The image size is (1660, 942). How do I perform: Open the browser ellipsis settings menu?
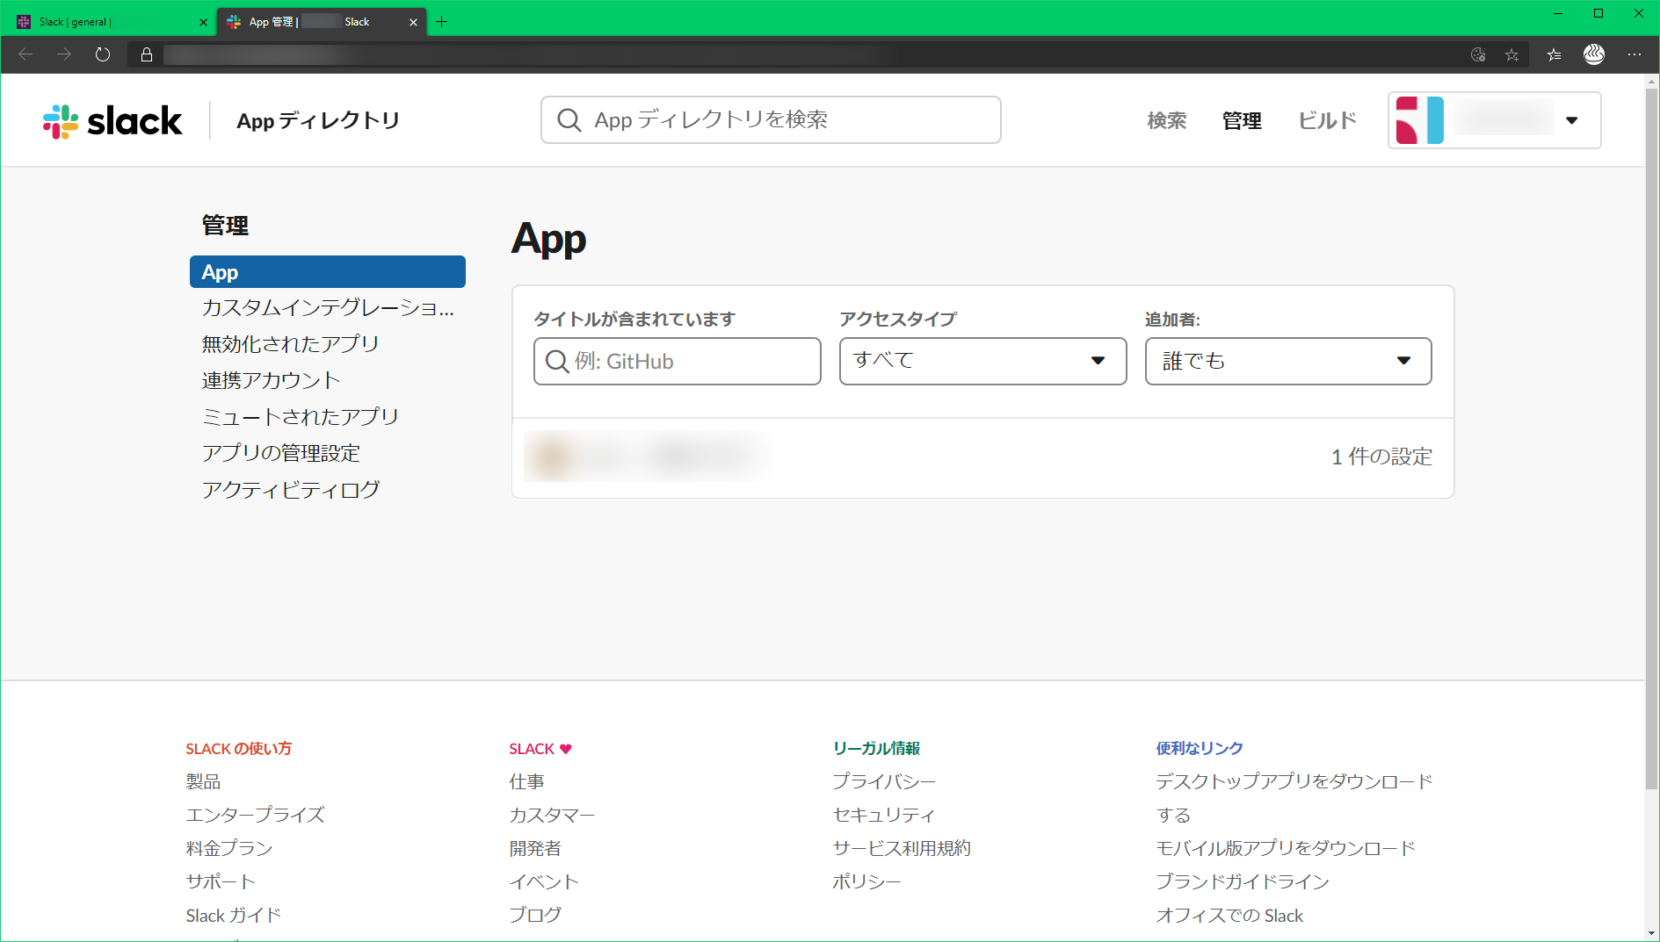1635,54
